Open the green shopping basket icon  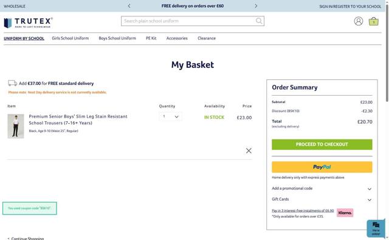(373, 21)
